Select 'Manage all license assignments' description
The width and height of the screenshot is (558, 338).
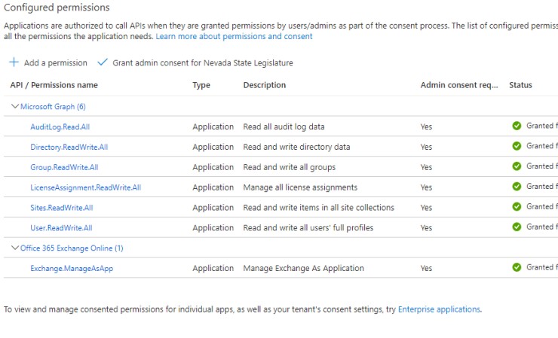click(x=300, y=187)
